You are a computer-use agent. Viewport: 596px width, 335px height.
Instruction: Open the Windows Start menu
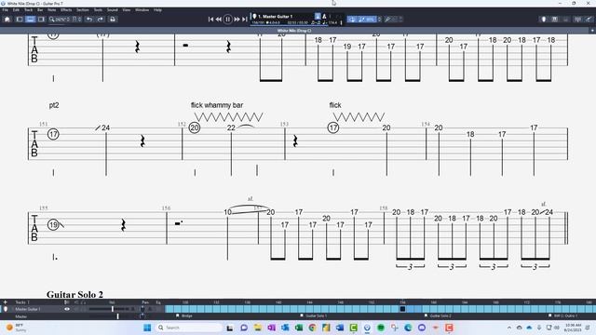click(147, 328)
